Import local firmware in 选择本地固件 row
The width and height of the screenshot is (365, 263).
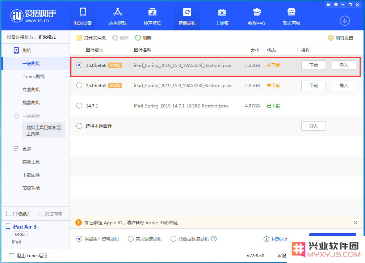coord(313,126)
